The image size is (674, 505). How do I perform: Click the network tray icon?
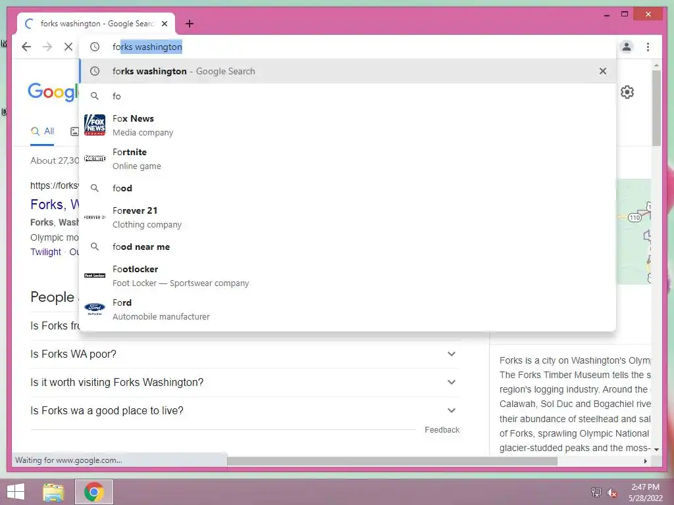click(x=596, y=492)
